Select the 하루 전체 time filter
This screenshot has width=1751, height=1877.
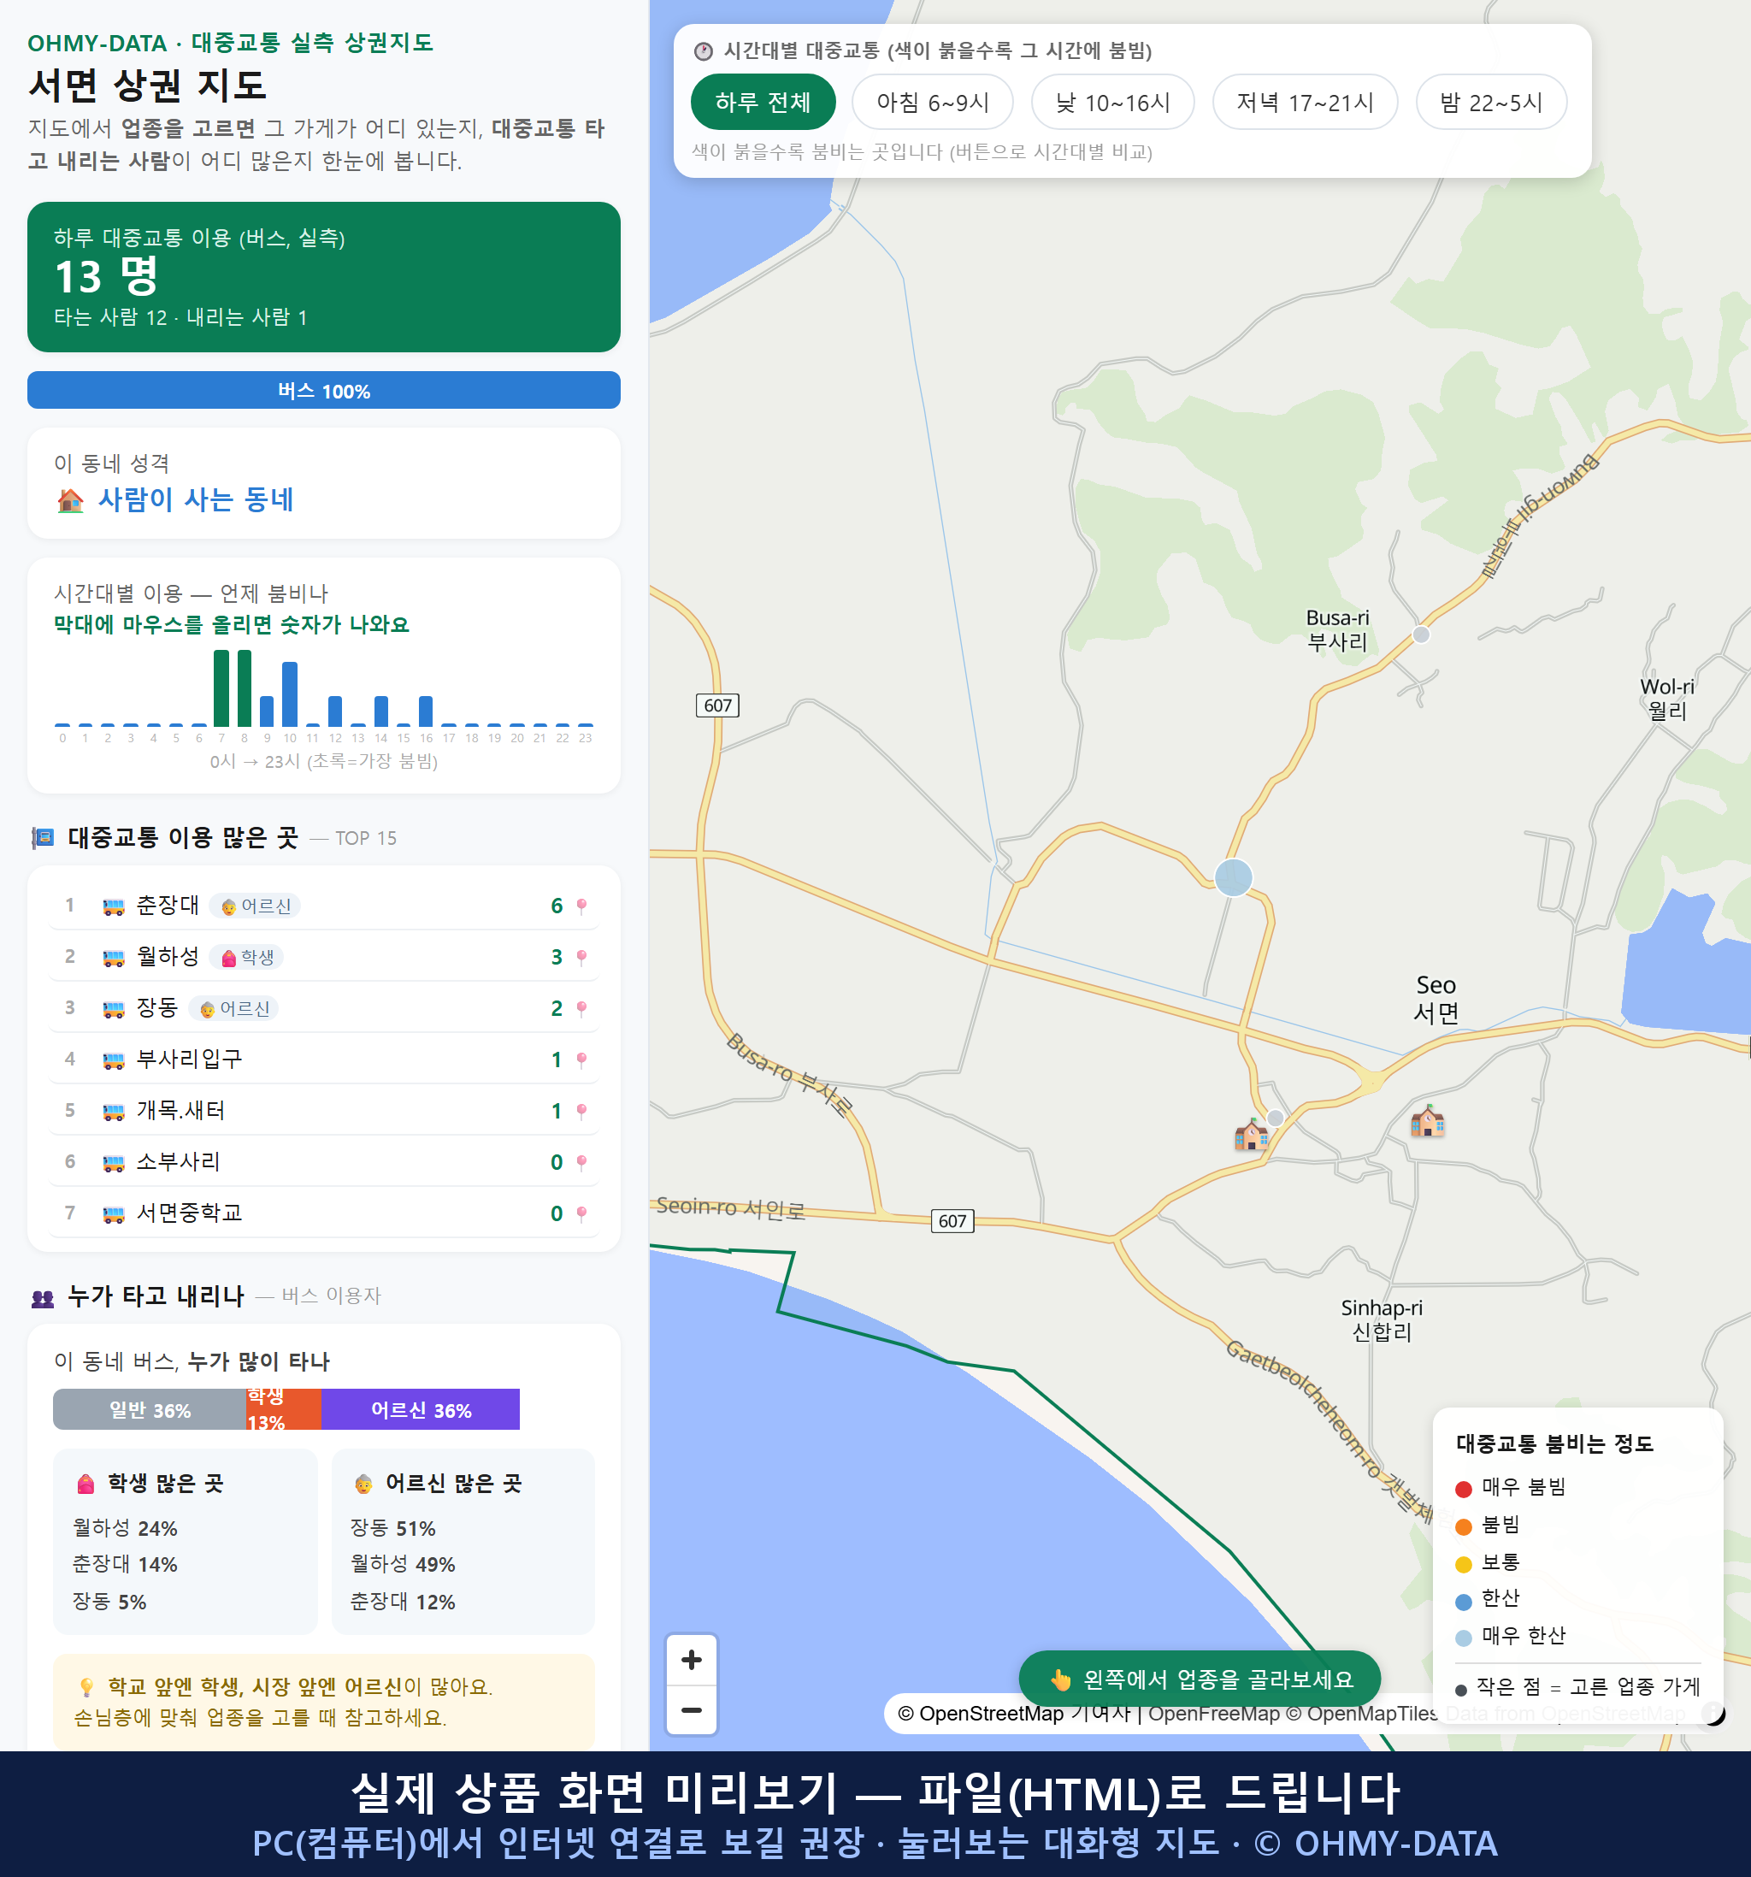763,102
